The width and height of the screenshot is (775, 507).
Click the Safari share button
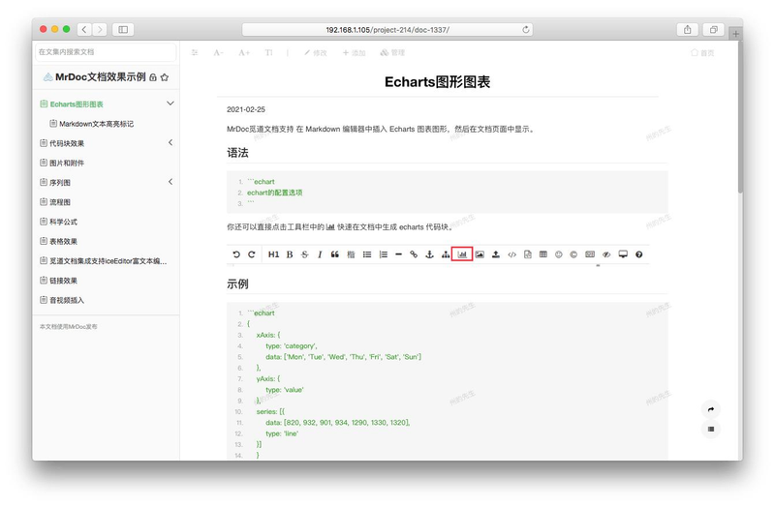click(x=688, y=30)
